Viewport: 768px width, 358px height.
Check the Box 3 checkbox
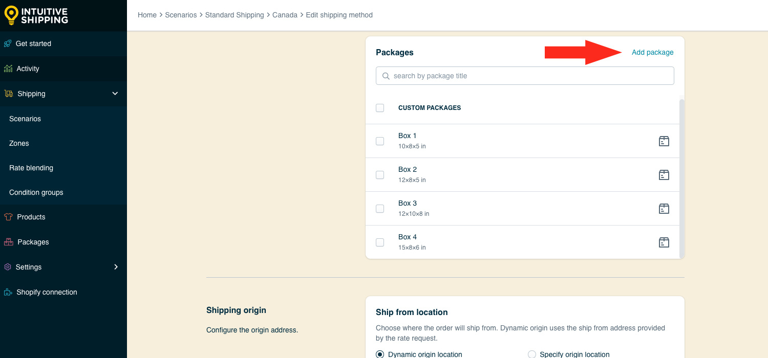(380, 209)
